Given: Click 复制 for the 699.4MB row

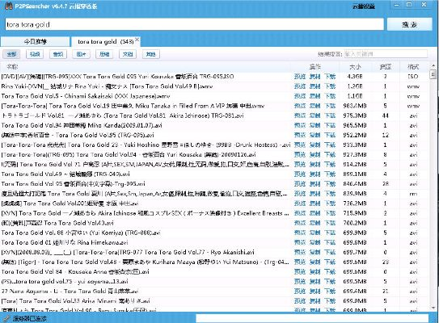Looking at the screenshot, I should [314, 292].
